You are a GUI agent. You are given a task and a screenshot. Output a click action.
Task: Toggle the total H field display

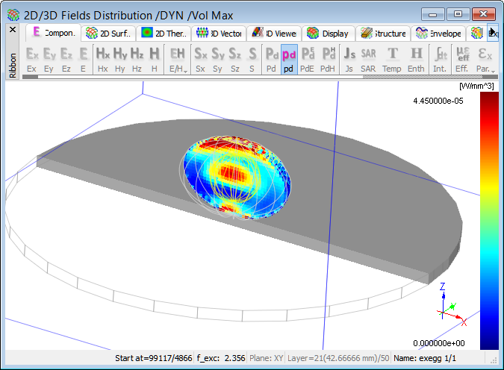(x=155, y=58)
